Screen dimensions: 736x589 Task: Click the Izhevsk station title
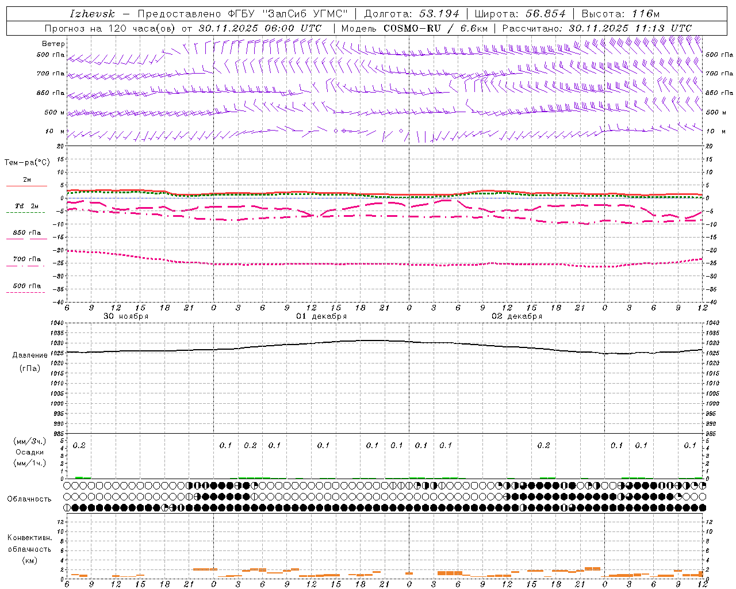pos(92,14)
